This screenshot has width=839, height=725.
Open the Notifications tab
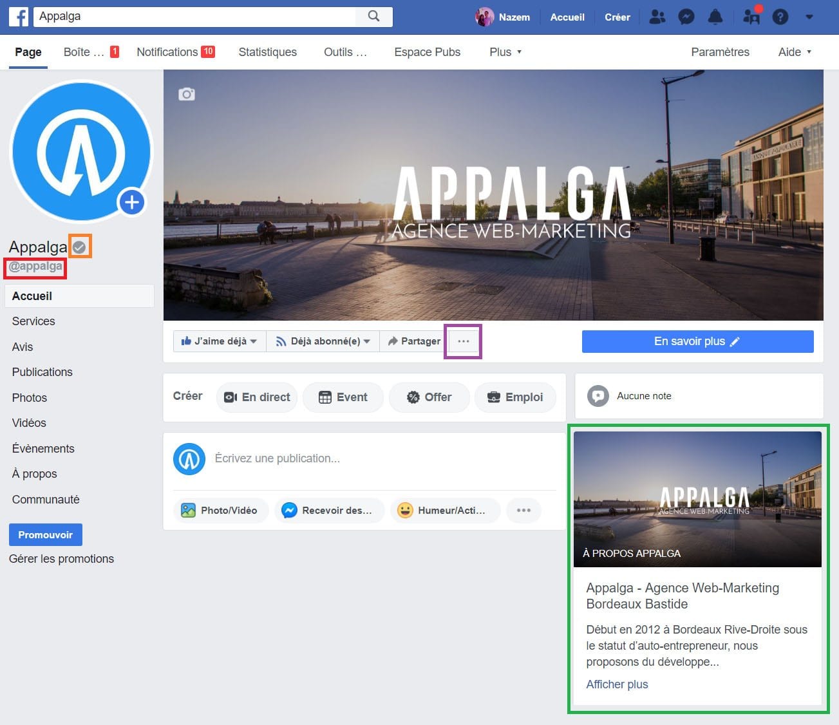[x=168, y=52]
